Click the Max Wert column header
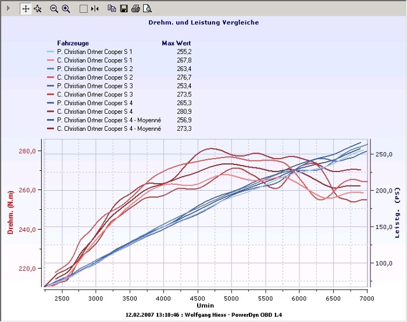407x322 pixels. tap(176, 44)
